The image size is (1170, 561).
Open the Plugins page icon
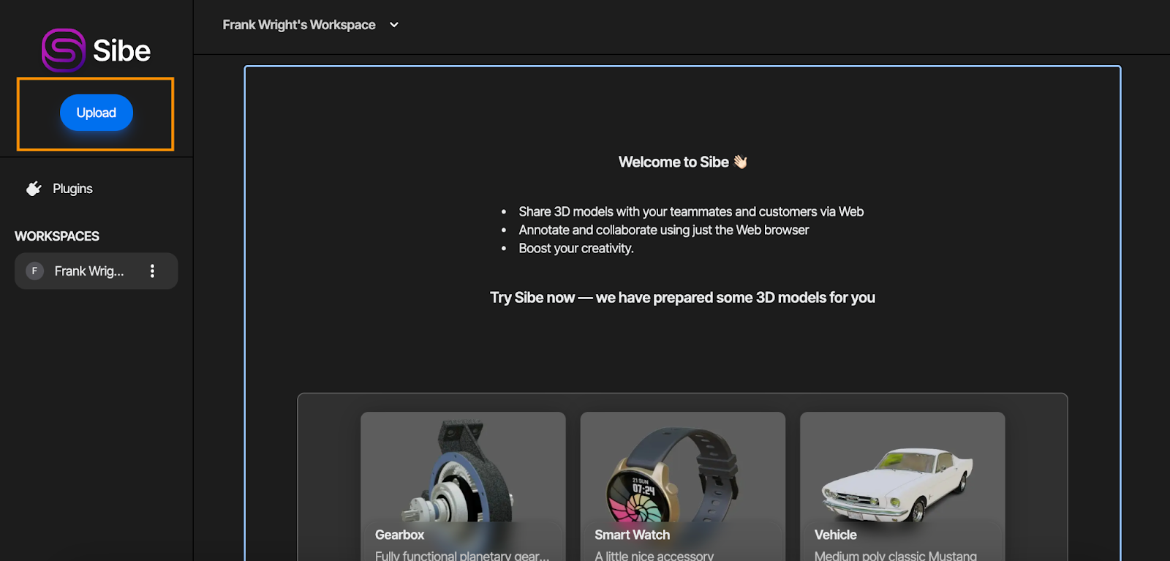[34, 189]
